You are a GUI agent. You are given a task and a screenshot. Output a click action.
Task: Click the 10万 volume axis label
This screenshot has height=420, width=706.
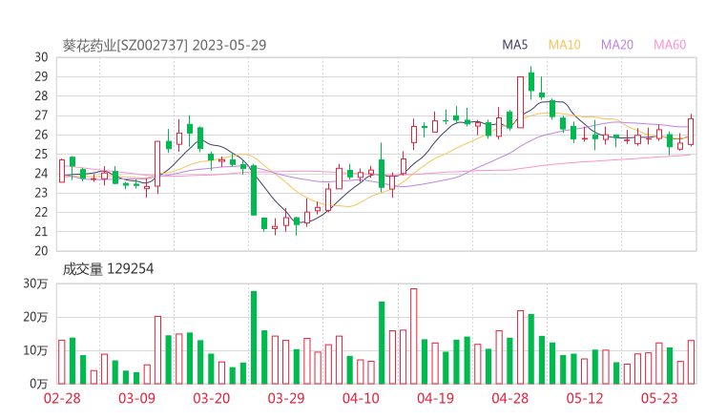click(x=35, y=350)
